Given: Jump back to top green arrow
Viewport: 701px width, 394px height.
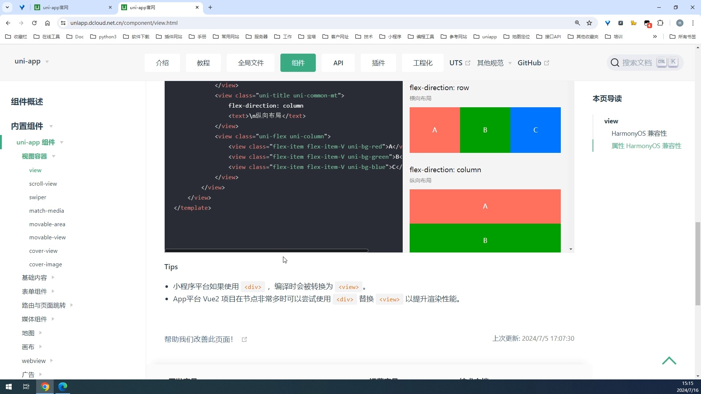Looking at the screenshot, I should [x=669, y=361].
